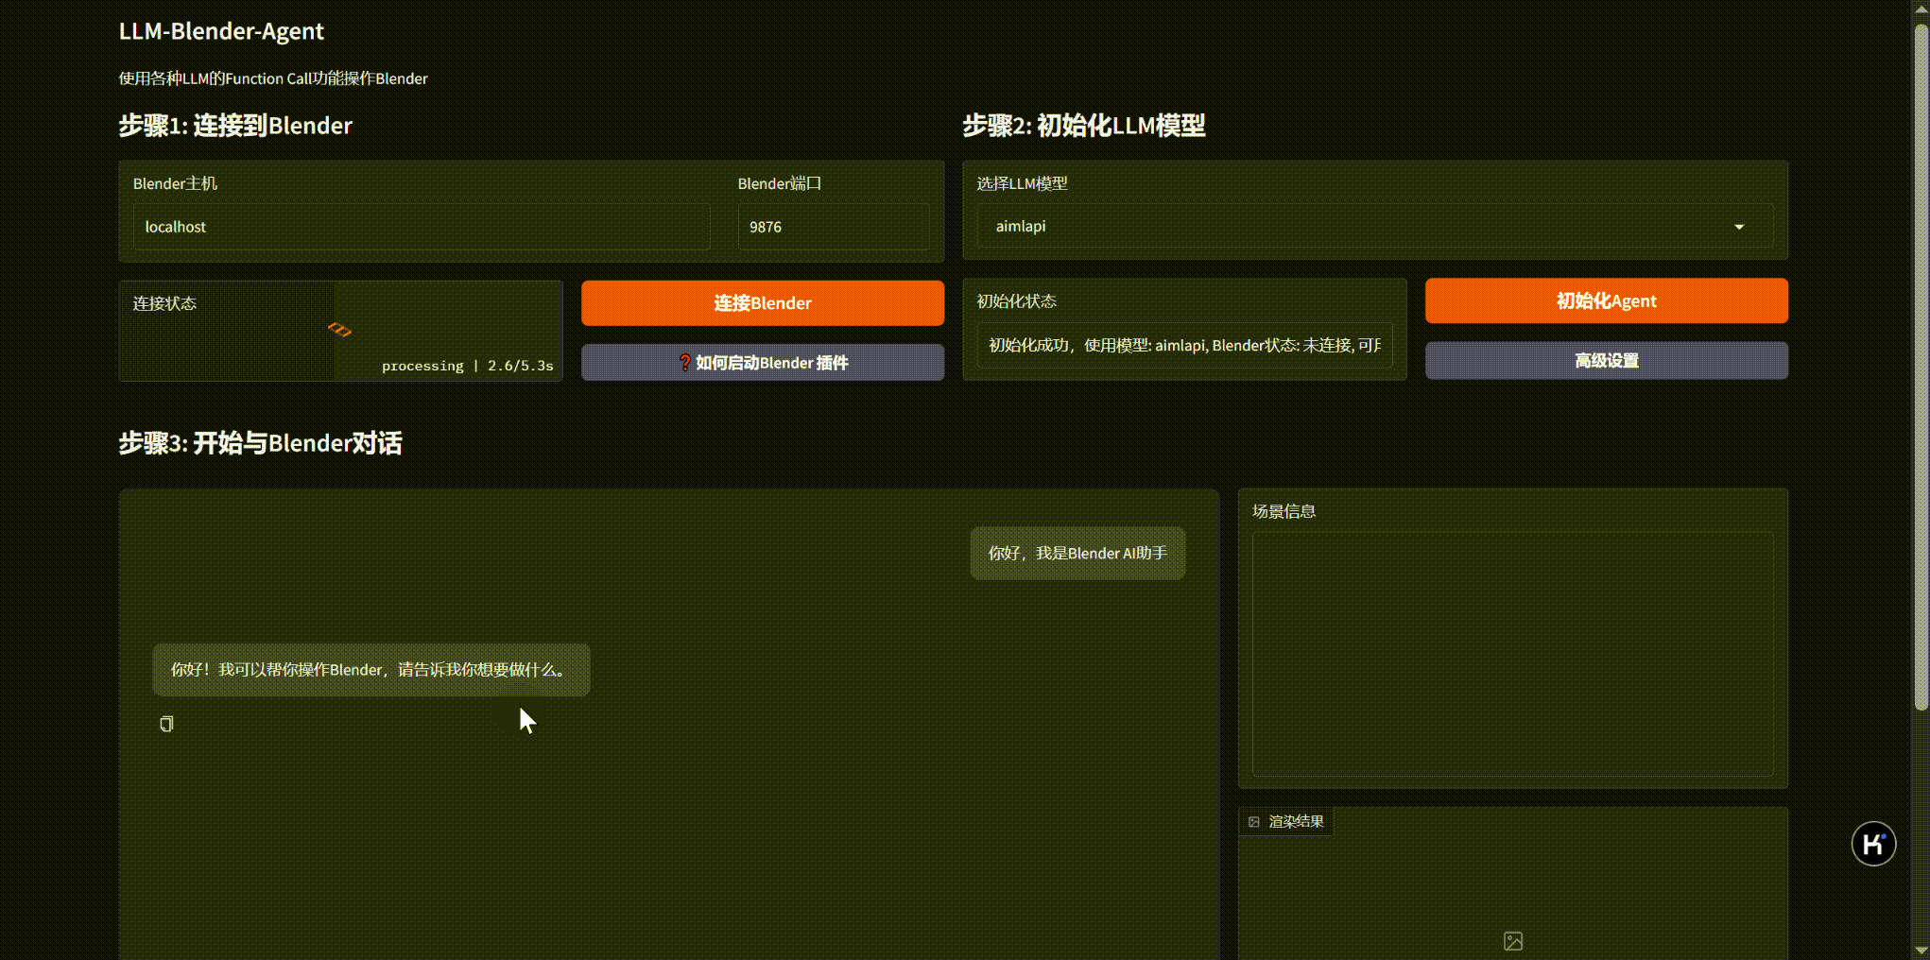Viewport: 1930px width, 960px height.
Task: Click the 初始化Agent button
Action: pyautogui.click(x=1607, y=301)
